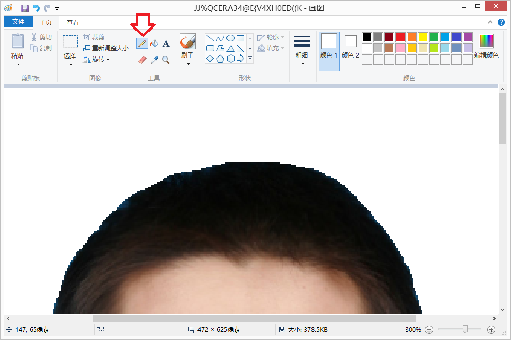Click the Brushes (刷子) icon
The height and width of the screenshot is (340, 511).
pyautogui.click(x=188, y=41)
